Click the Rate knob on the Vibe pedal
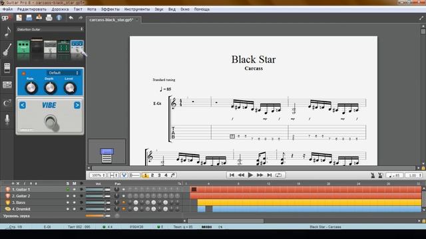 [x=31, y=88]
